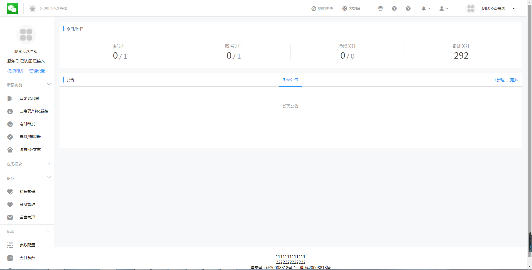This screenshot has height=270, width=532.
Task: Click sidebar account avatar image
Action: coord(26,35)
